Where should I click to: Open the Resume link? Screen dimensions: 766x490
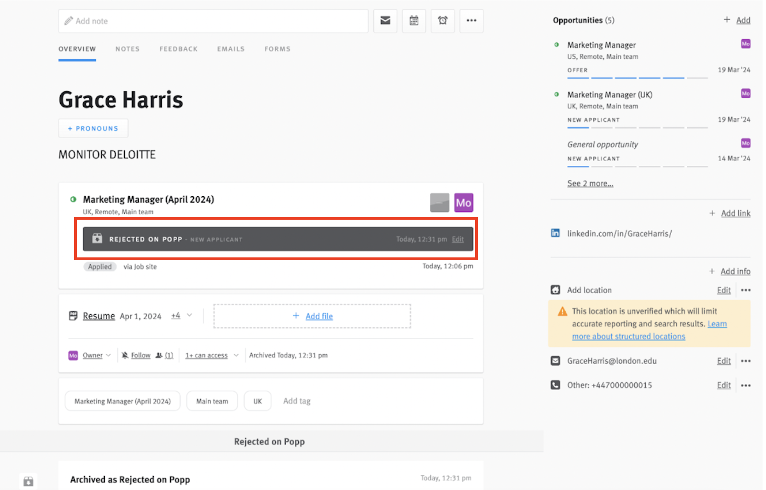[99, 316]
